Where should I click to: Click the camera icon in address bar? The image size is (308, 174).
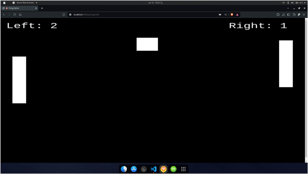click(x=220, y=15)
